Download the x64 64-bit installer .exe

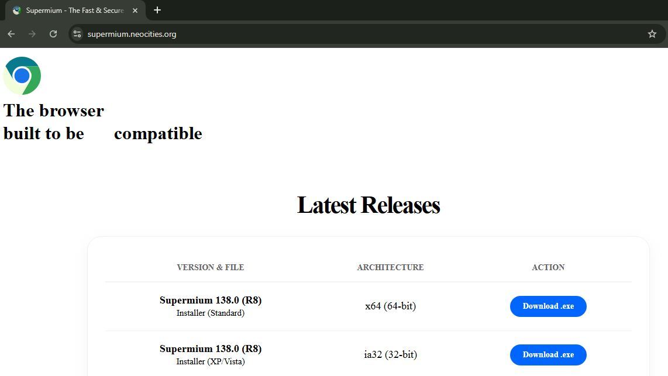point(548,306)
